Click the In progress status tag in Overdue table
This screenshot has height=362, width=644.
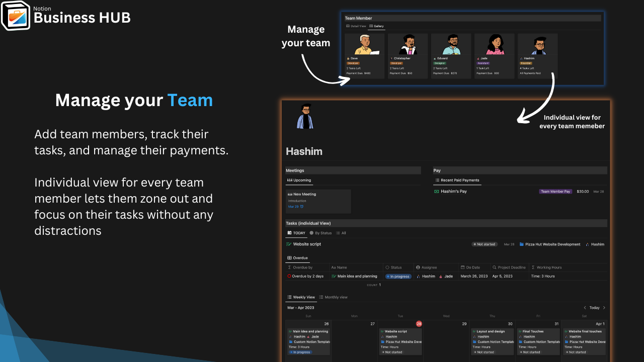(x=398, y=276)
